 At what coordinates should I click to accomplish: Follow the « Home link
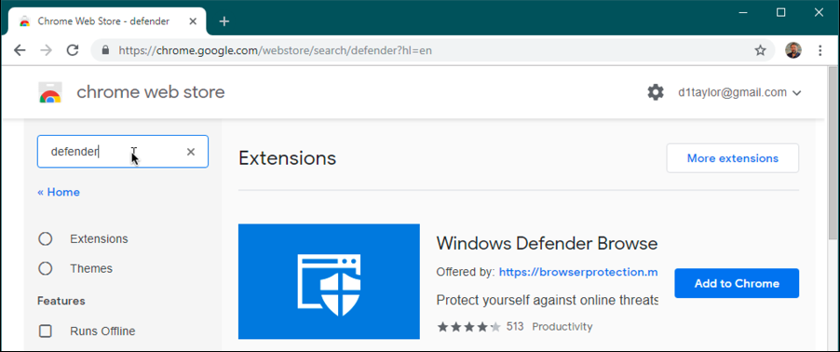tap(59, 193)
